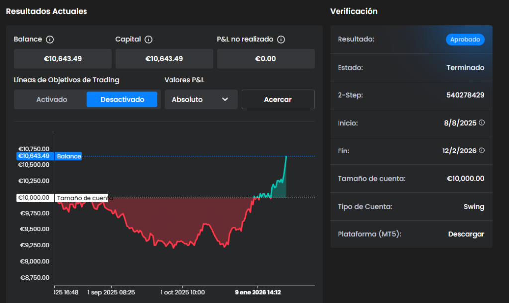Click the Capital value field
Screen dimensions: 509x303
[x=164, y=59]
